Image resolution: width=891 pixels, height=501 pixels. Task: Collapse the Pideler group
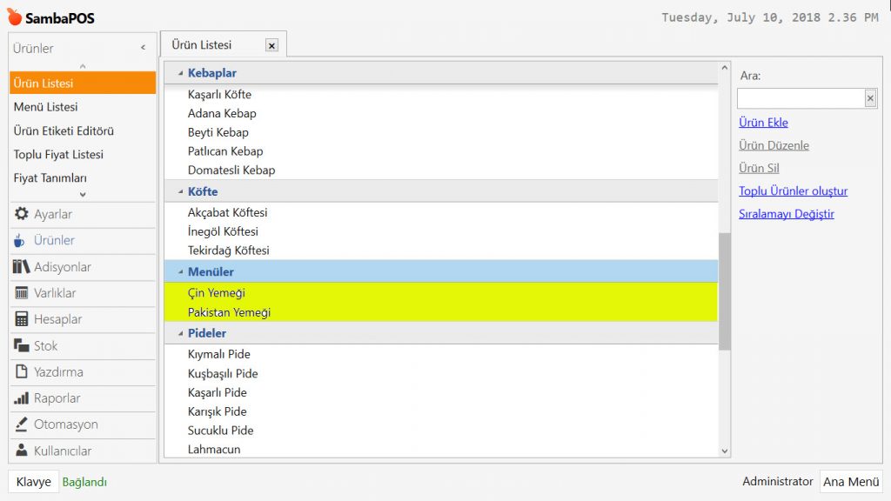[x=180, y=334]
